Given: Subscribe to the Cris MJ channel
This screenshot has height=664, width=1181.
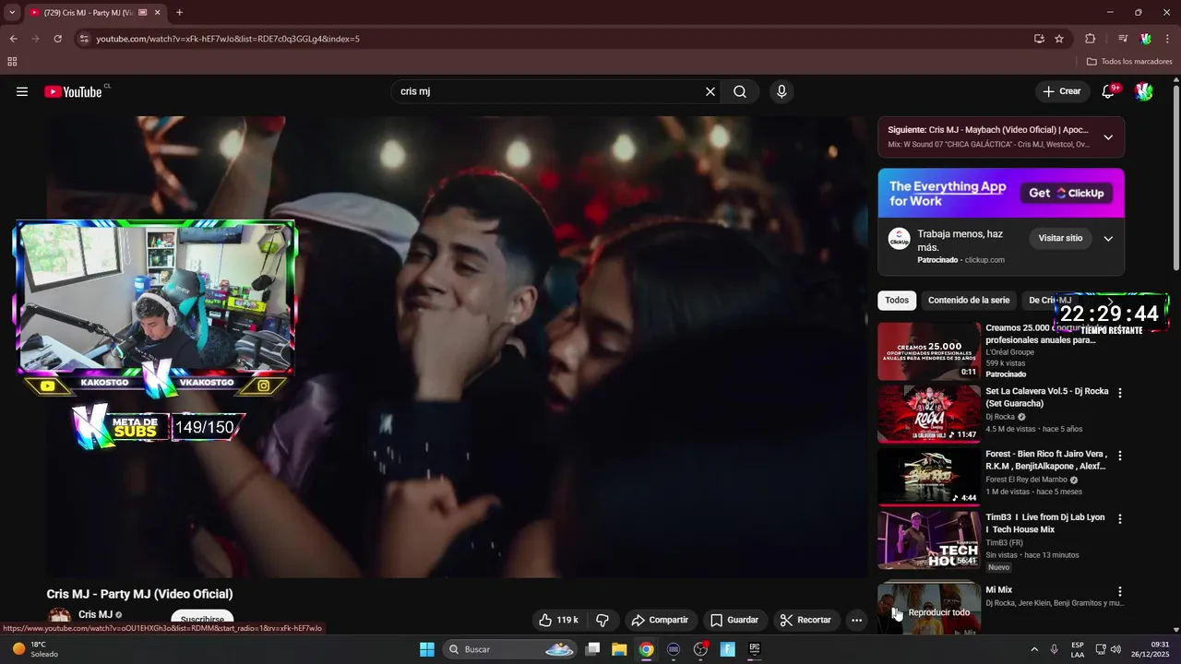Looking at the screenshot, I should (202, 620).
